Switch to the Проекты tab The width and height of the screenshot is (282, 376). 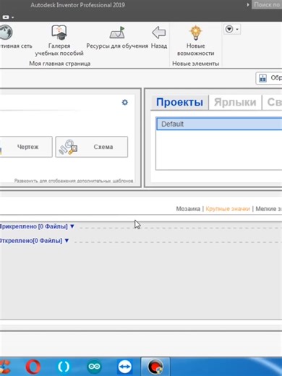(179, 102)
